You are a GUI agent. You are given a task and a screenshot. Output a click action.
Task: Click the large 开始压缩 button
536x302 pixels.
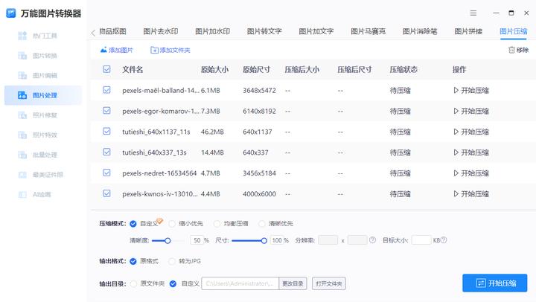click(x=494, y=283)
